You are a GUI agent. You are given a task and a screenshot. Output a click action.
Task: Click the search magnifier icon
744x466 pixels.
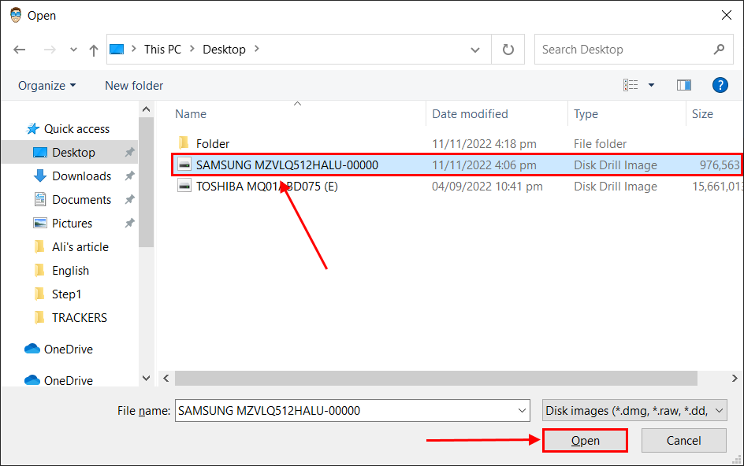click(x=720, y=49)
